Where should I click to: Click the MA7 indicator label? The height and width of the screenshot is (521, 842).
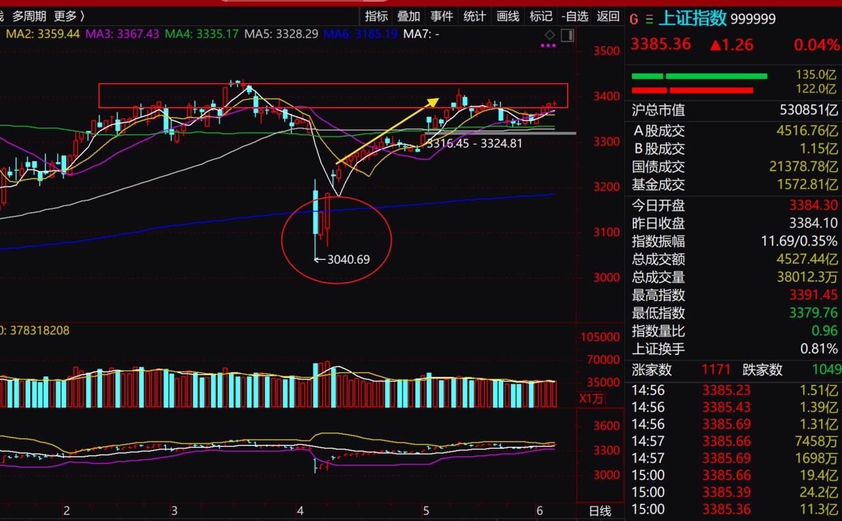tap(422, 34)
